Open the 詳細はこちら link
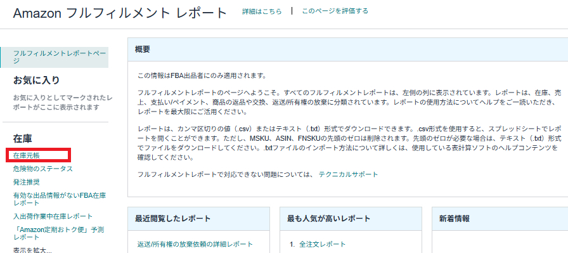This screenshot has width=568, height=253. click(x=262, y=11)
